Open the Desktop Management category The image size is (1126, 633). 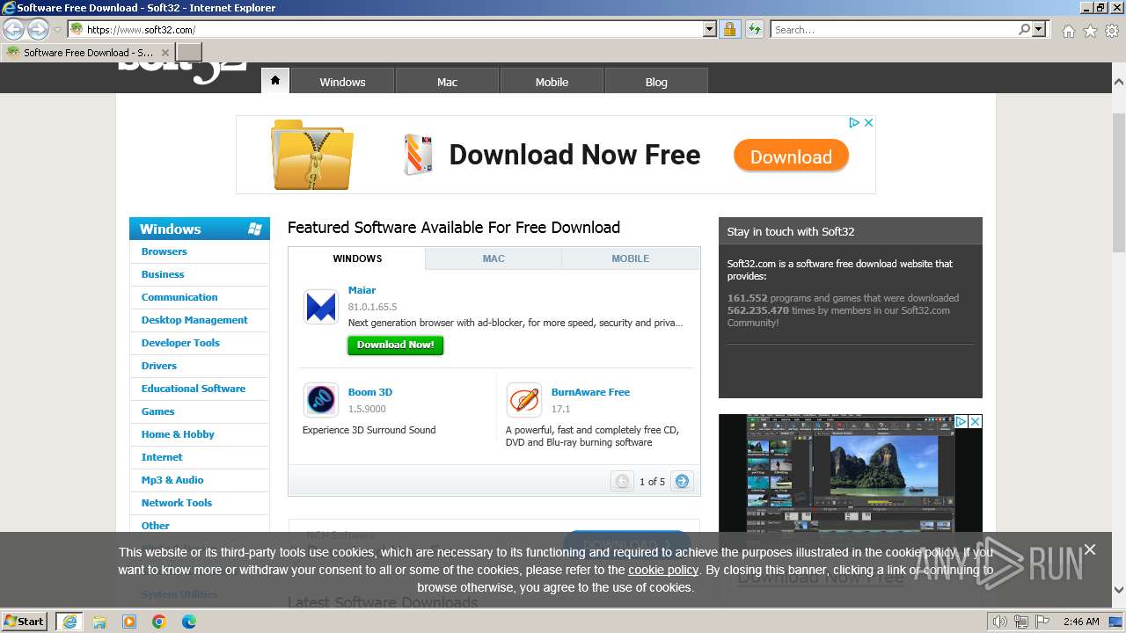tap(194, 320)
